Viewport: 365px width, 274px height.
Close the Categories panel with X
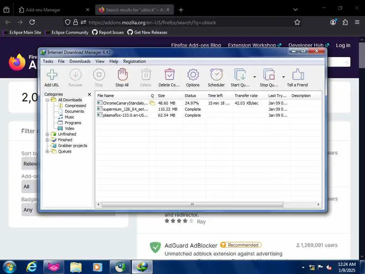pyautogui.click(x=89, y=94)
